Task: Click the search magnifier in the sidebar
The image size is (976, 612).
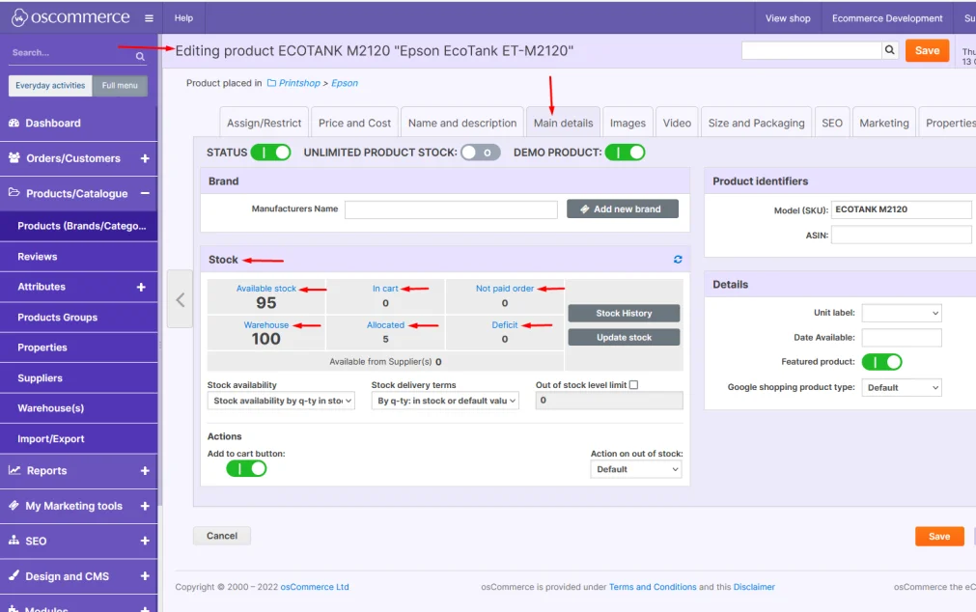Action: 139,56
